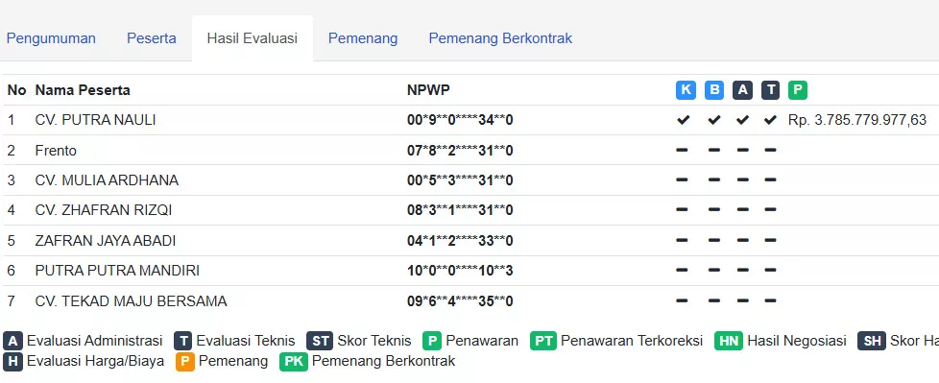The width and height of the screenshot is (939, 383).
Task: Click the dark A column header badge
Action: 742,90
